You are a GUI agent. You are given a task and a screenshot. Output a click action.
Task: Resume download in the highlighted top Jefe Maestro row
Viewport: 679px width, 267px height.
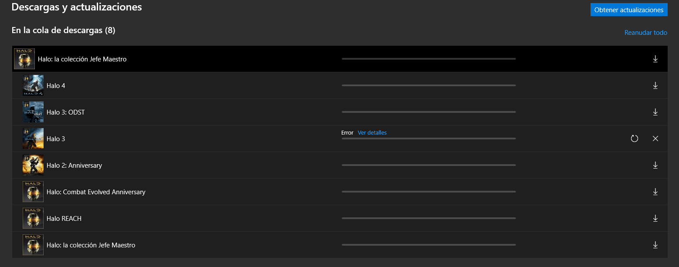[x=655, y=59]
